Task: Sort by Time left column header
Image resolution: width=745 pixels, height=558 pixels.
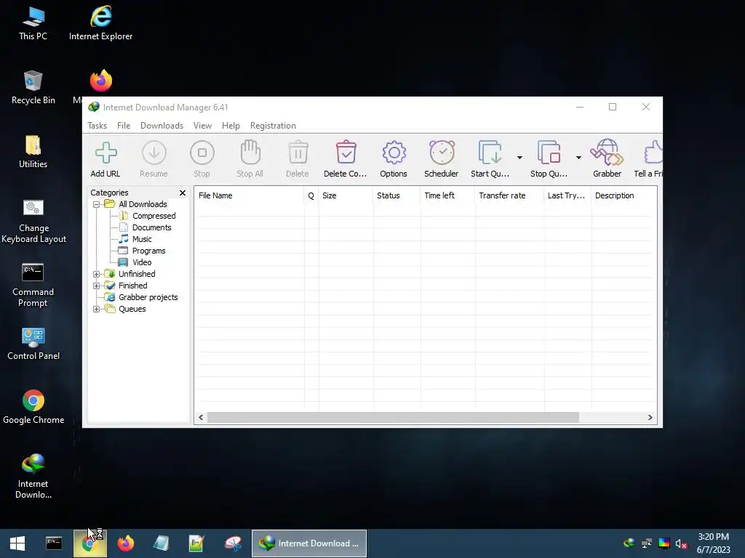Action: pyautogui.click(x=447, y=195)
